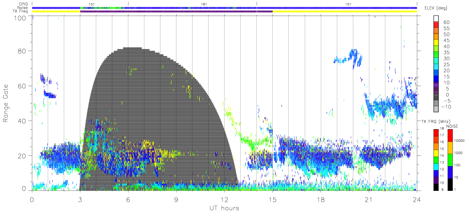Select the yellow TX FRQ segment between 15 and 14
Image resolution: width=469 pixels, height=216 pixels.
(436, 152)
